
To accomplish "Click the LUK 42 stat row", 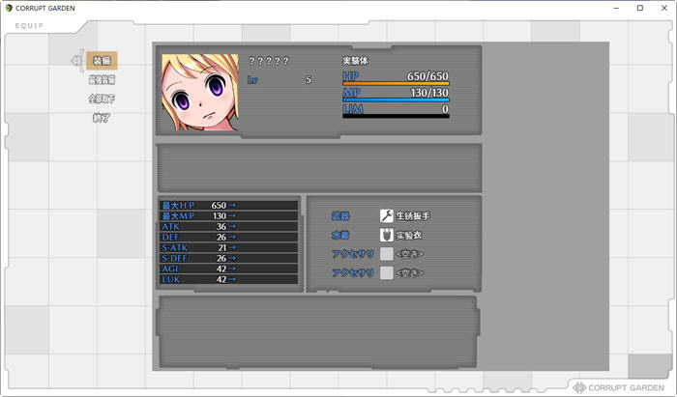I will pyautogui.click(x=229, y=279).
